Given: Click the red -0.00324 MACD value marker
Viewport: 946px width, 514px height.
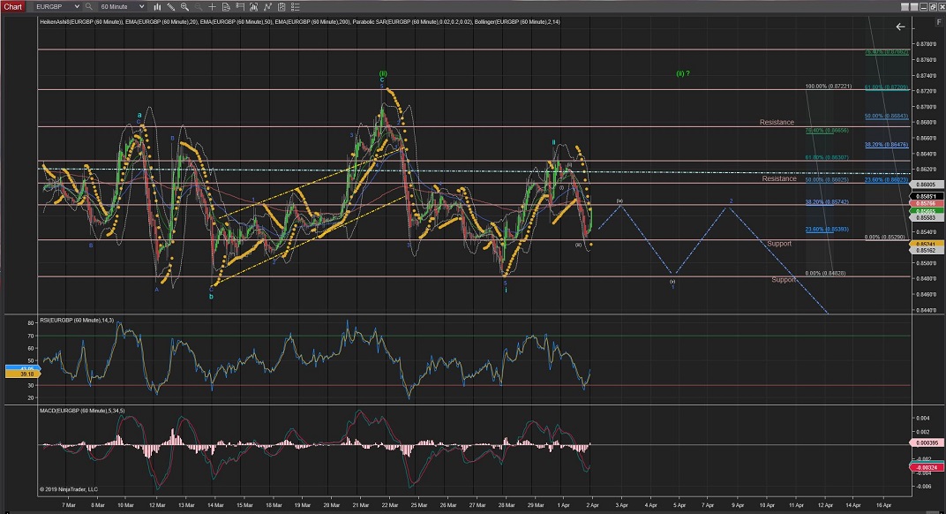Looking at the screenshot, I should [x=927, y=467].
